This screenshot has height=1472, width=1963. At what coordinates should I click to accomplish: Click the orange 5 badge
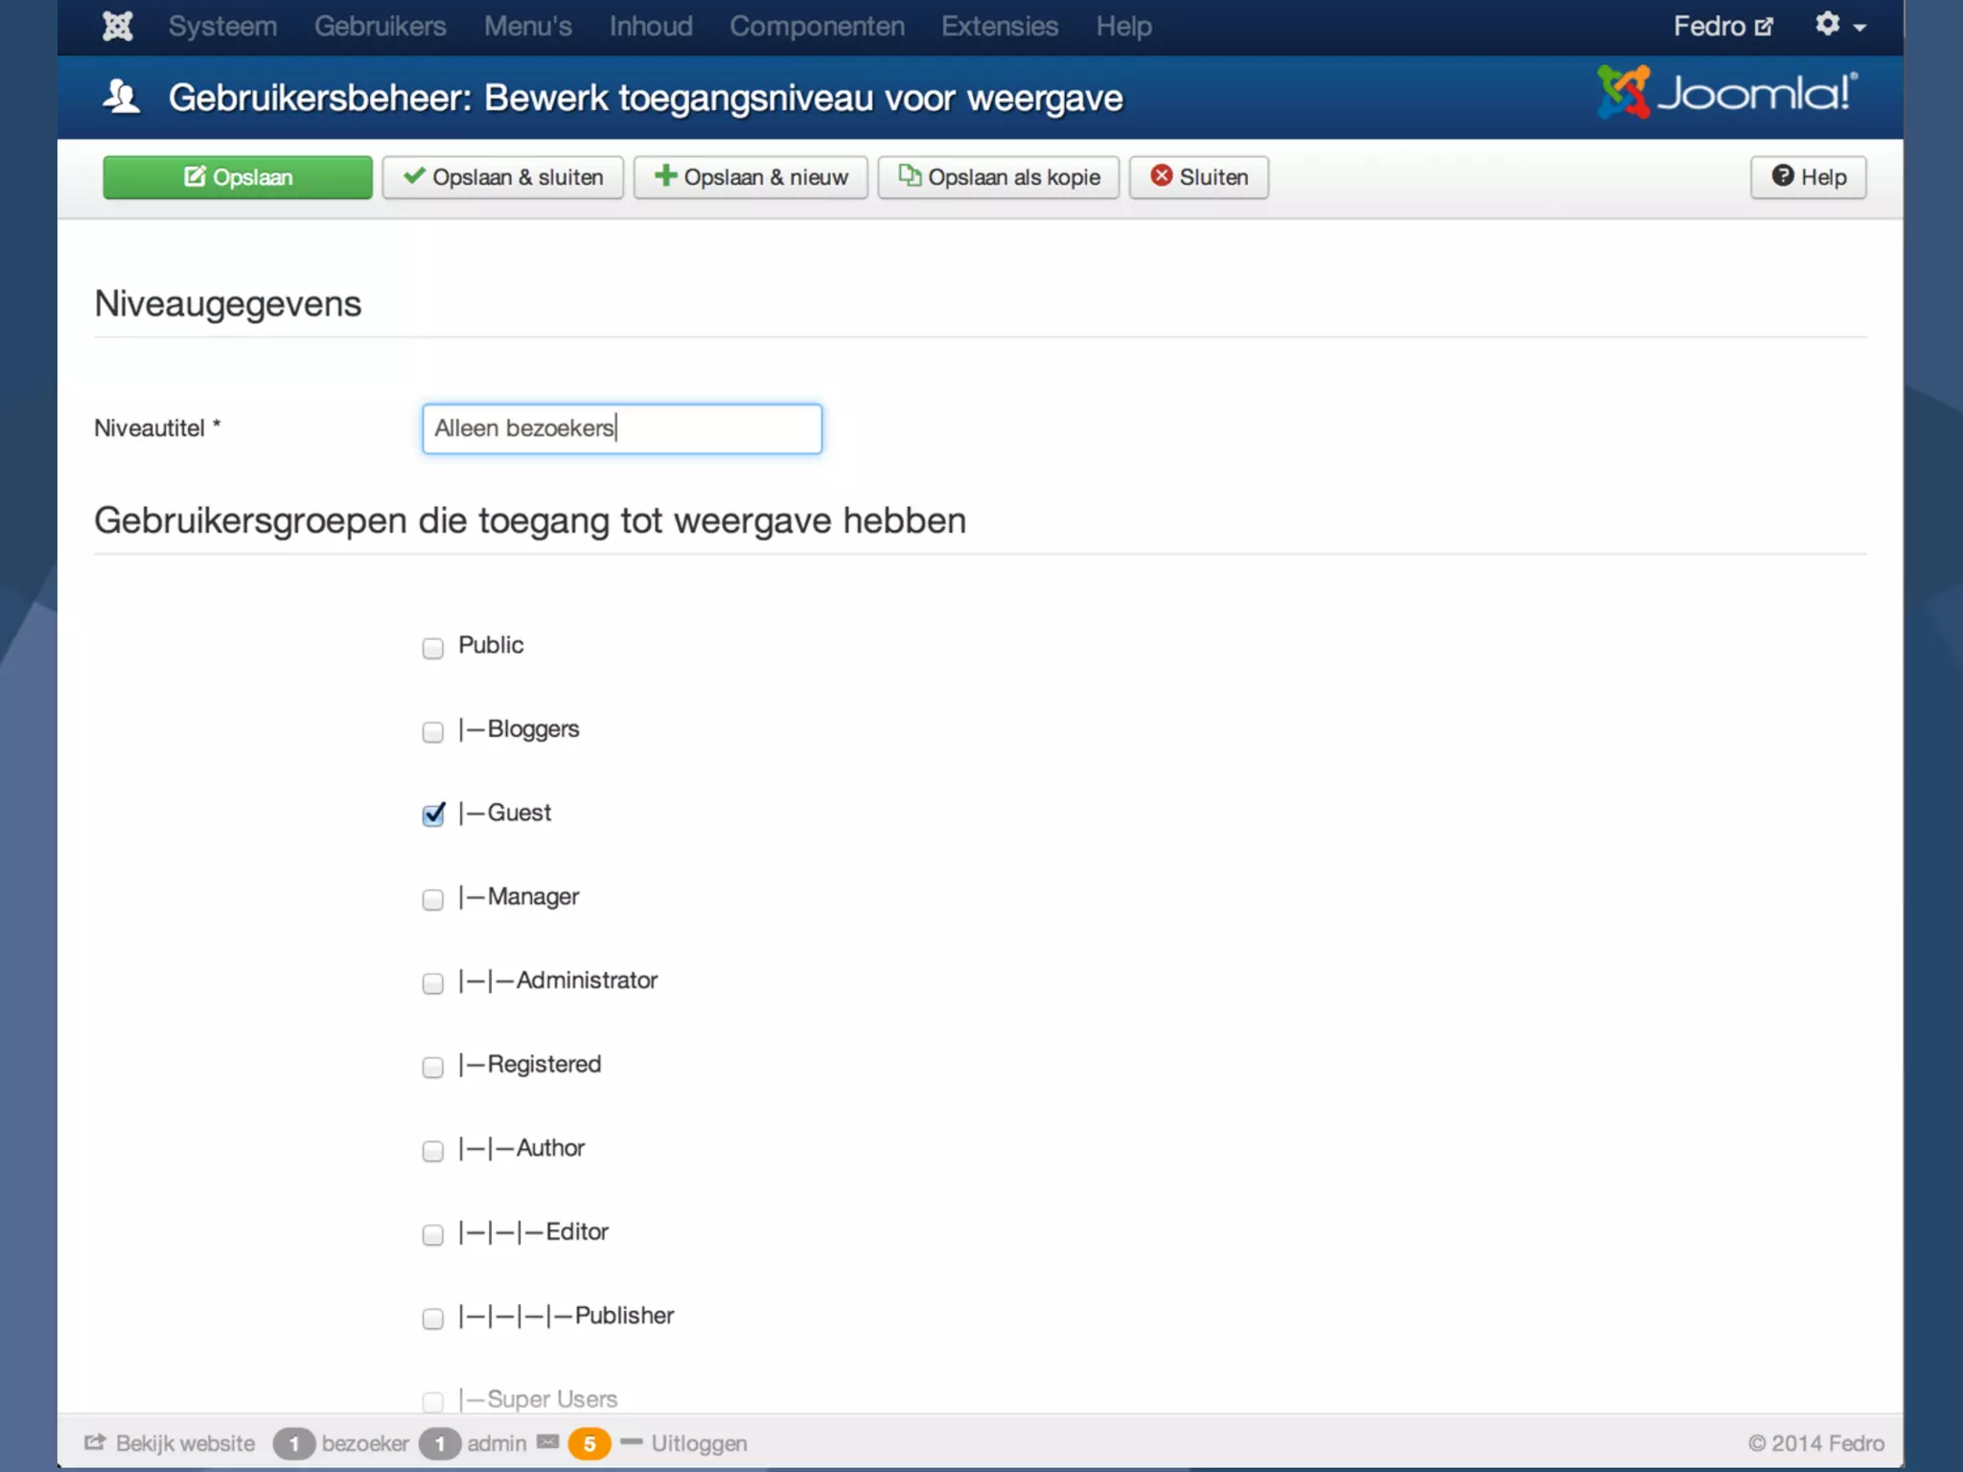589,1443
